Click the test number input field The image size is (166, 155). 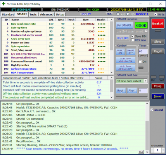143,91
